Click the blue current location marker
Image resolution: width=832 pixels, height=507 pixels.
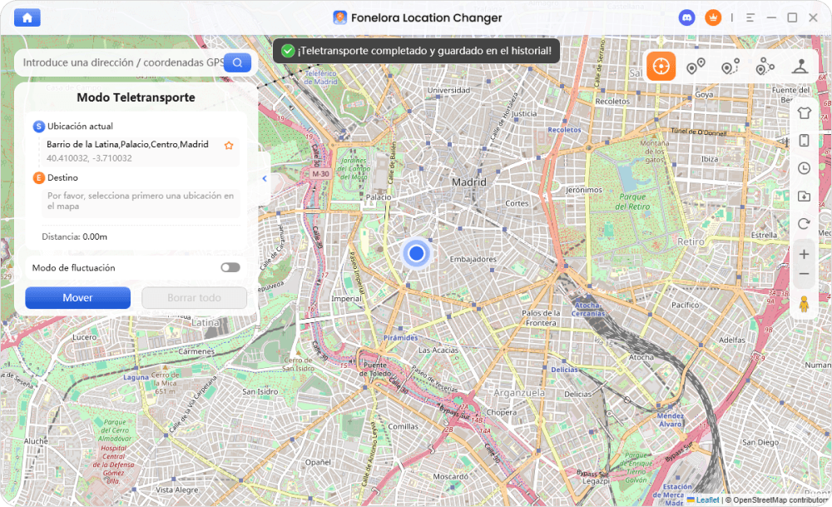pos(417,253)
